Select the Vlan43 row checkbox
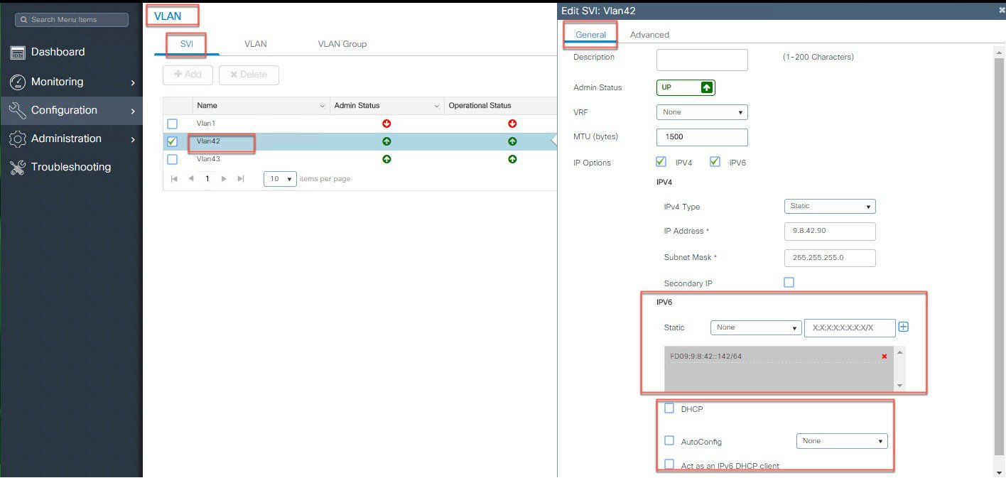 172,159
